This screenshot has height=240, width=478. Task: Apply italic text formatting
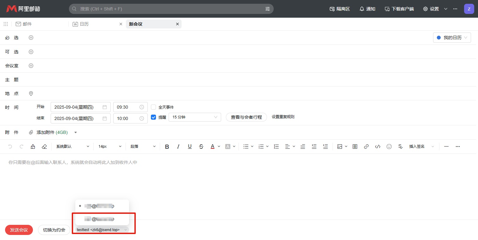coord(178,147)
